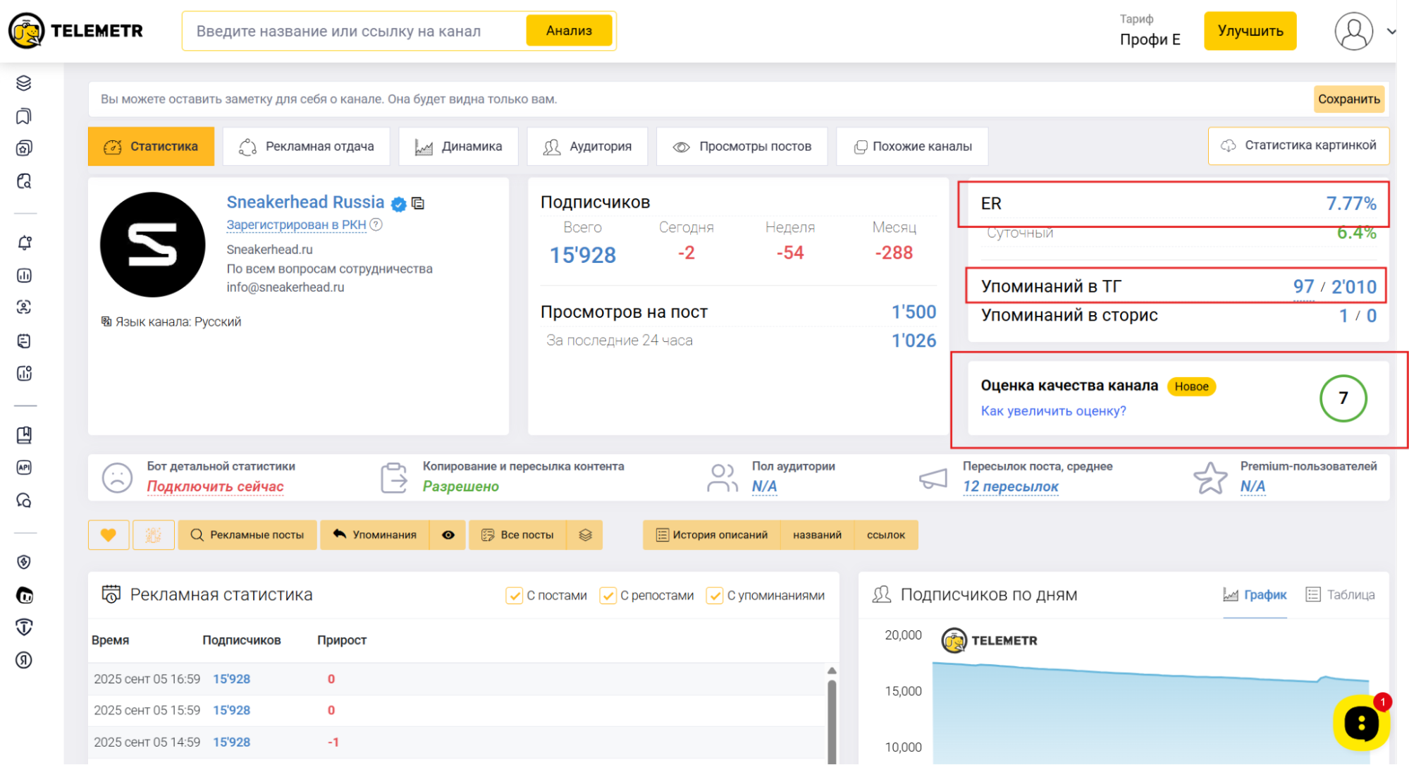Viewport: 1409px width, 765px height.
Task: Open the Динамика tab
Action: 458,147
